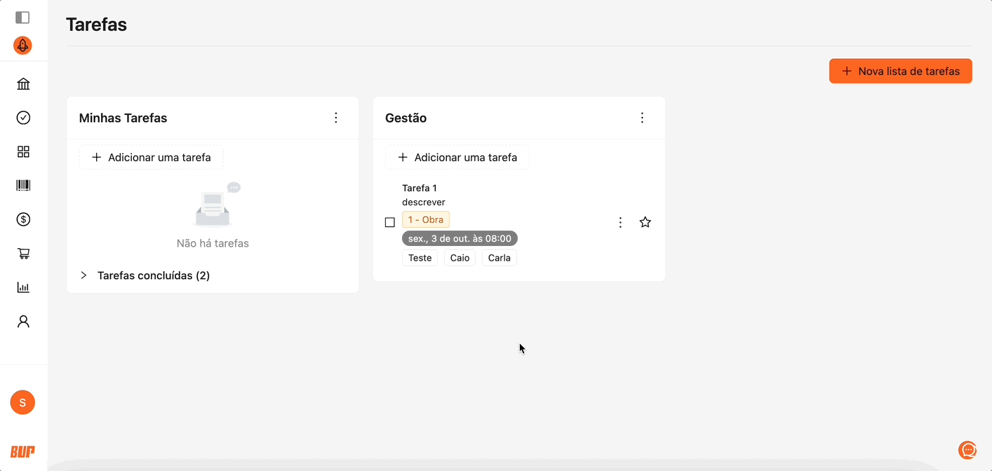This screenshot has height=471, width=992.
Task: Open the grid dashboard sidebar icon
Action: pyautogui.click(x=23, y=151)
